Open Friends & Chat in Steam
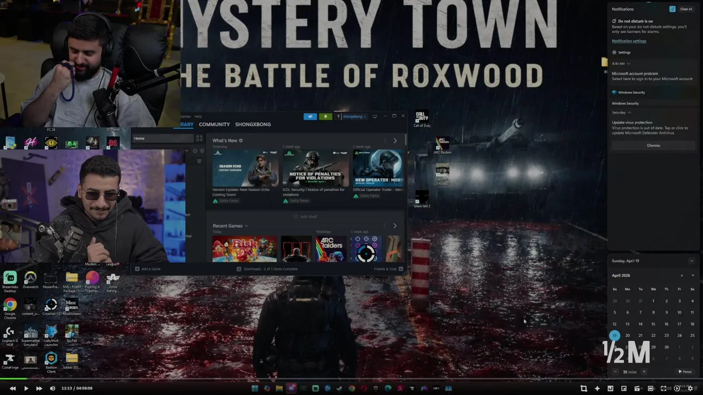This screenshot has height=395, width=703. coord(388,269)
